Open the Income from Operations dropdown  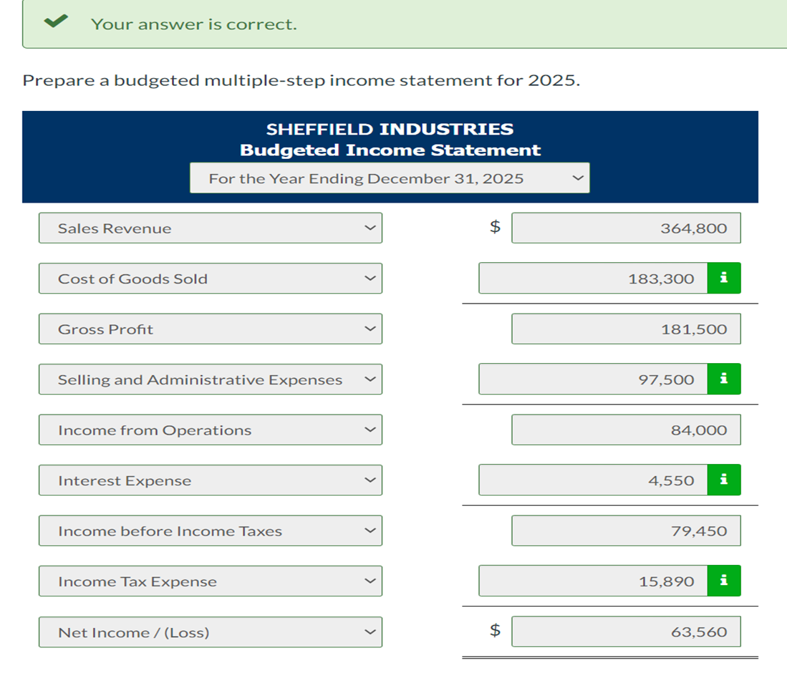coord(211,430)
